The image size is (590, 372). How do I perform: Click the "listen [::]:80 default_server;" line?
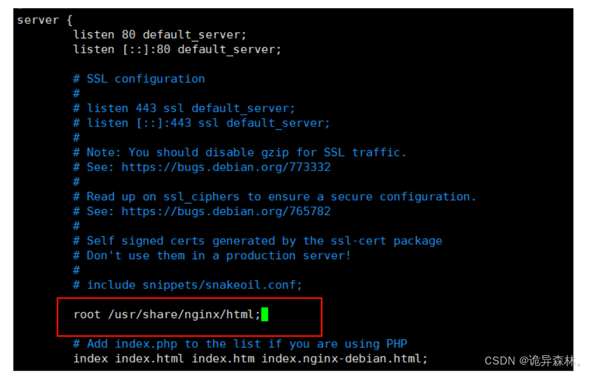(177, 50)
